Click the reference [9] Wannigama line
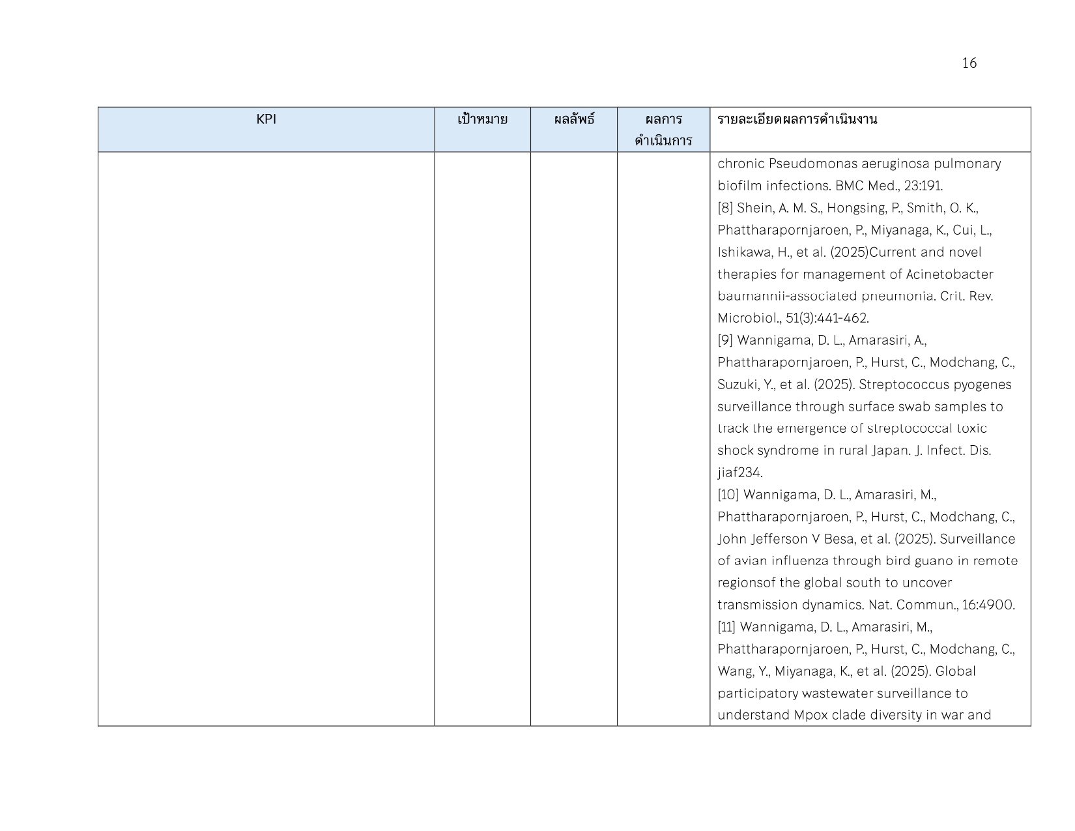This screenshot has height=831, width=1075. 822,340
